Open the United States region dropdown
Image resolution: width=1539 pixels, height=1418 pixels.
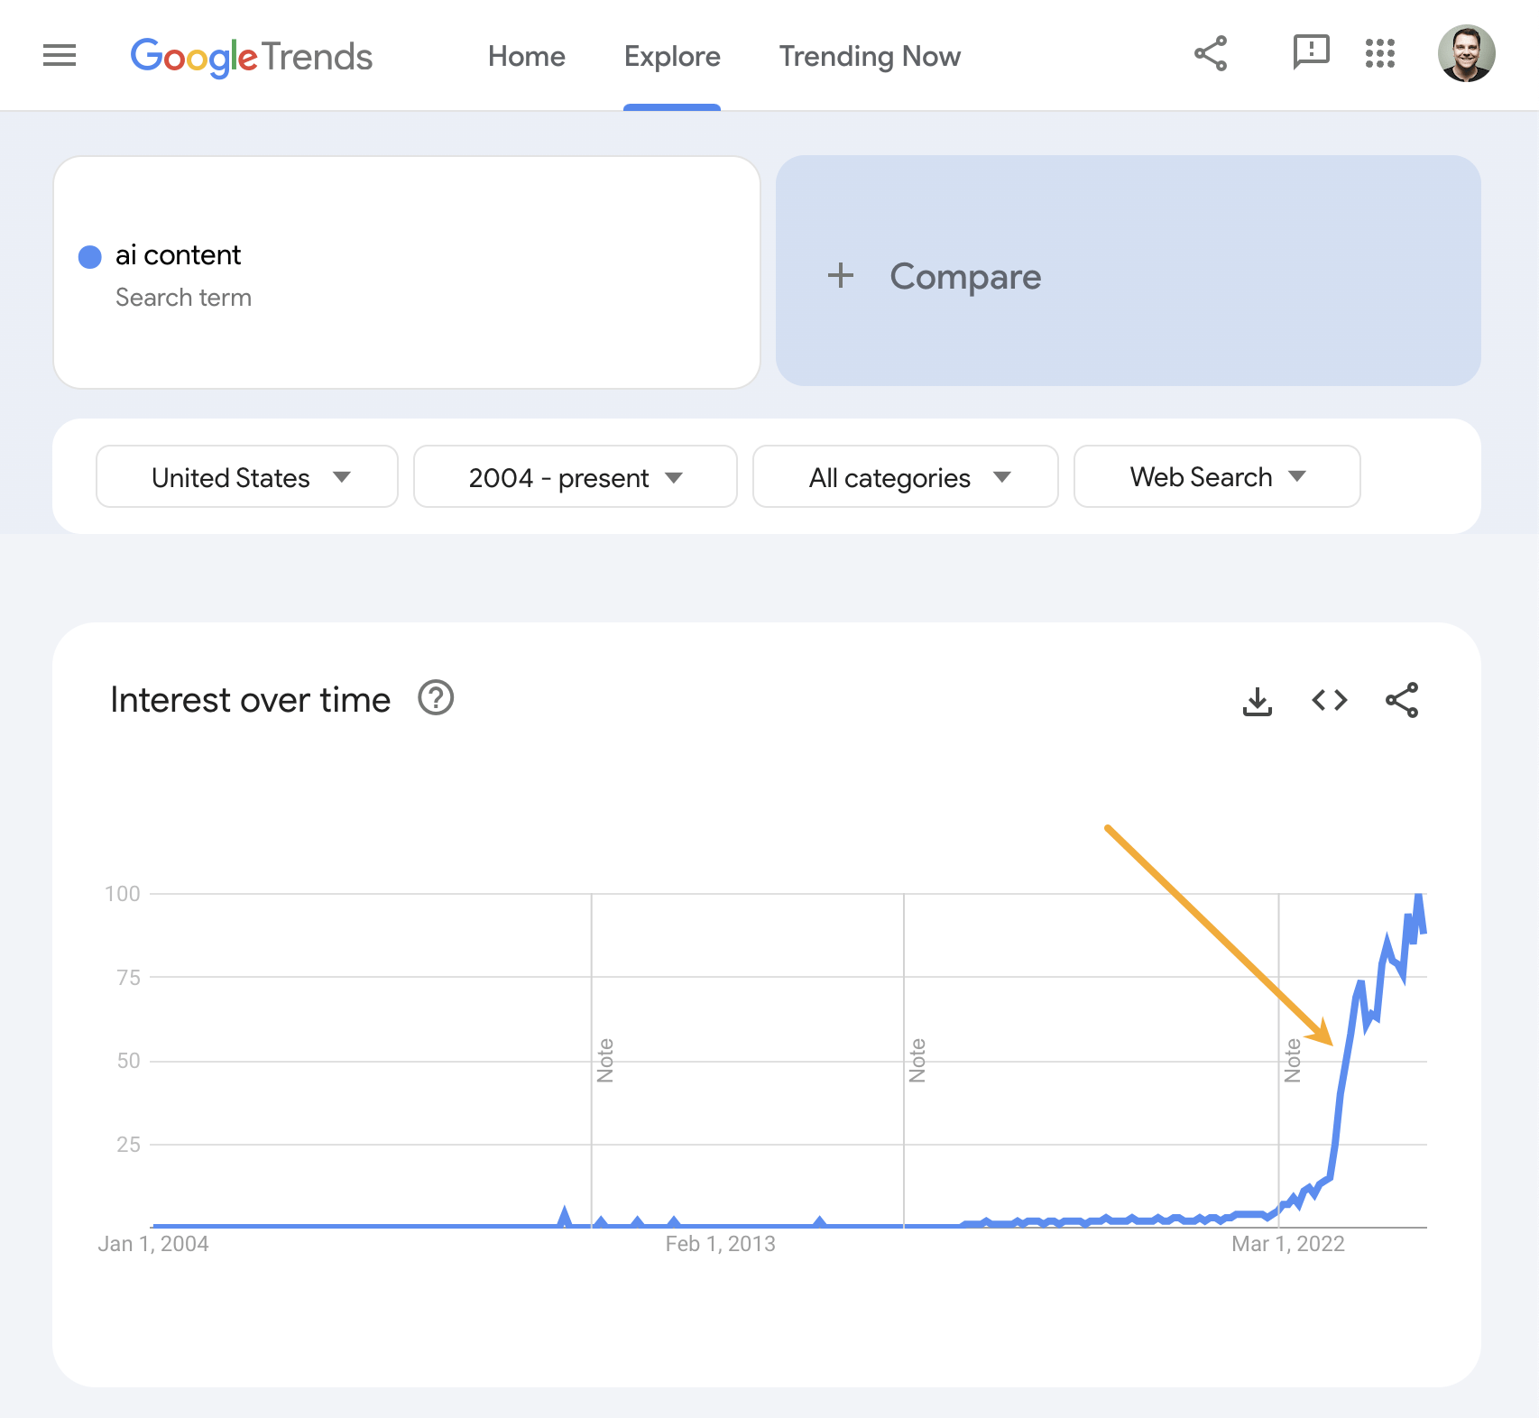245,476
